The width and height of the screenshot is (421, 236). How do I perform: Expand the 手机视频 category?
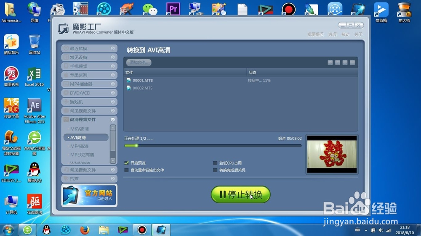[x=89, y=66]
